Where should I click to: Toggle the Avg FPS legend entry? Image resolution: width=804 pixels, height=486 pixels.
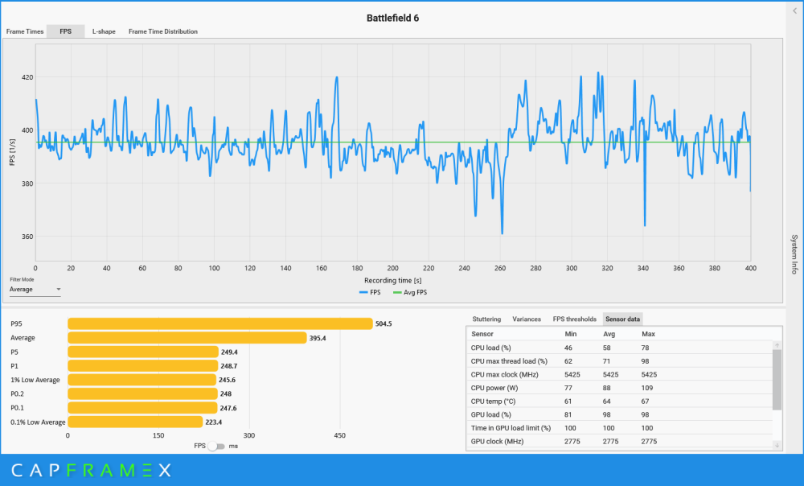410,293
